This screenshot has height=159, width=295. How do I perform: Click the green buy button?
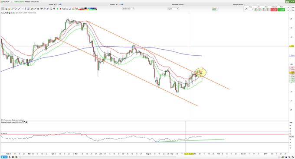282,10
